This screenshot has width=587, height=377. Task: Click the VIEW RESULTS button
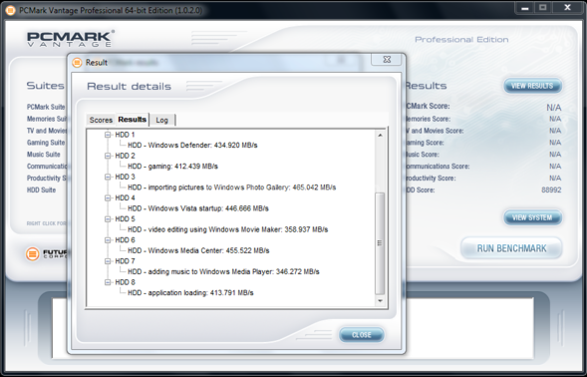pos(532,86)
